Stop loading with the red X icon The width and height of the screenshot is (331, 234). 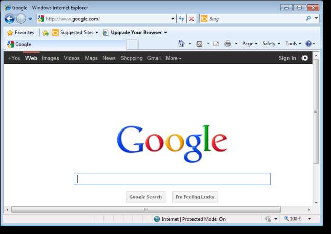[x=191, y=19]
